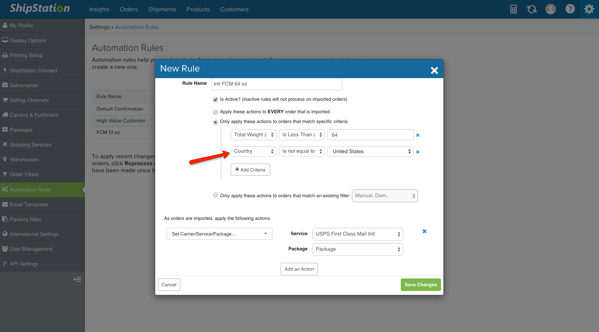Go to the Shipments menu
This screenshot has height=332, width=599.
(162, 9)
